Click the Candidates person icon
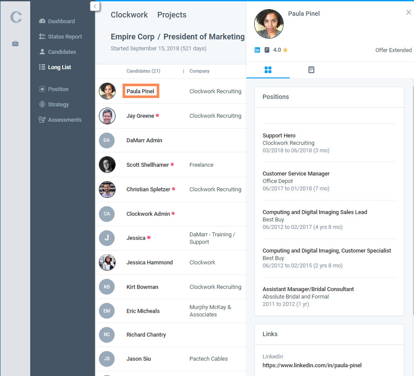The width and height of the screenshot is (414, 376). point(42,52)
